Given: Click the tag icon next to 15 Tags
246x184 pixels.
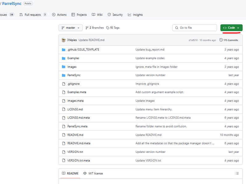Looking at the screenshot, I should [x=108, y=28].
